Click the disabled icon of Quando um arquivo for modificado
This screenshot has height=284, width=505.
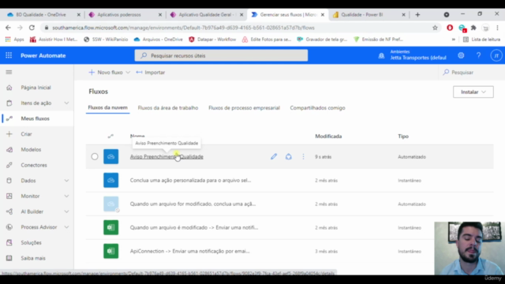pyautogui.click(x=110, y=204)
